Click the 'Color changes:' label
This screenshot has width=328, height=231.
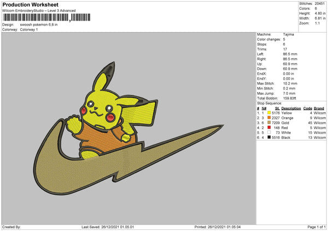[269, 39]
